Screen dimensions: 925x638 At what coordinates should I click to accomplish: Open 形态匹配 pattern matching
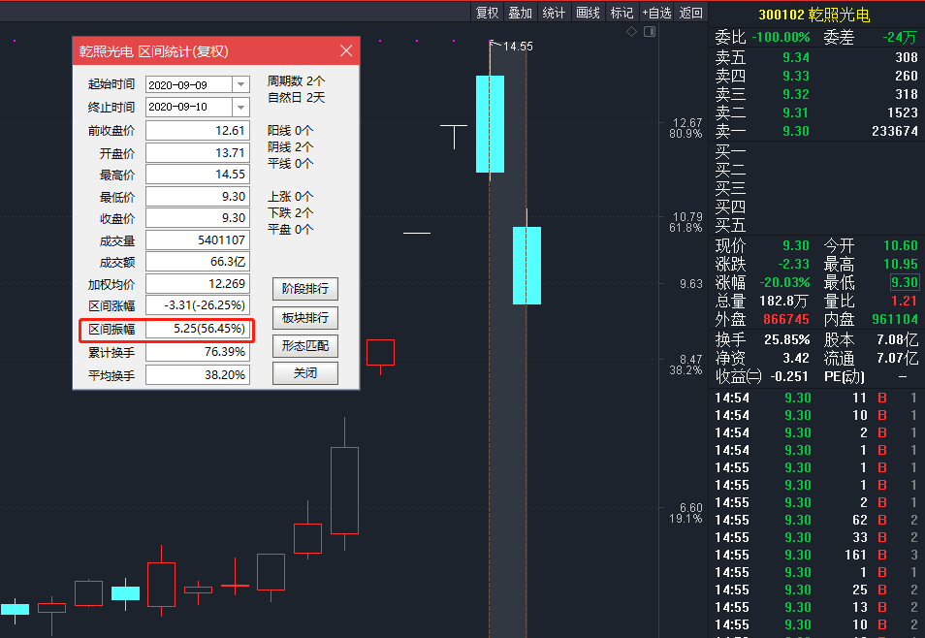coord(305,346)
